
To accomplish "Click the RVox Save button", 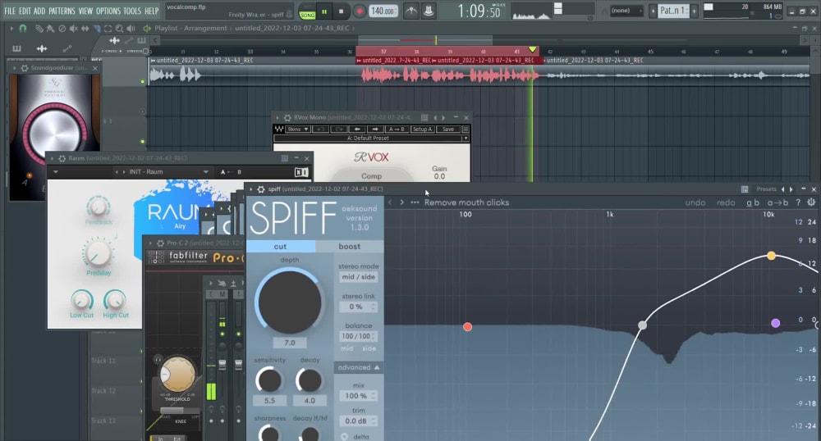I will click(x=448, y=129).
